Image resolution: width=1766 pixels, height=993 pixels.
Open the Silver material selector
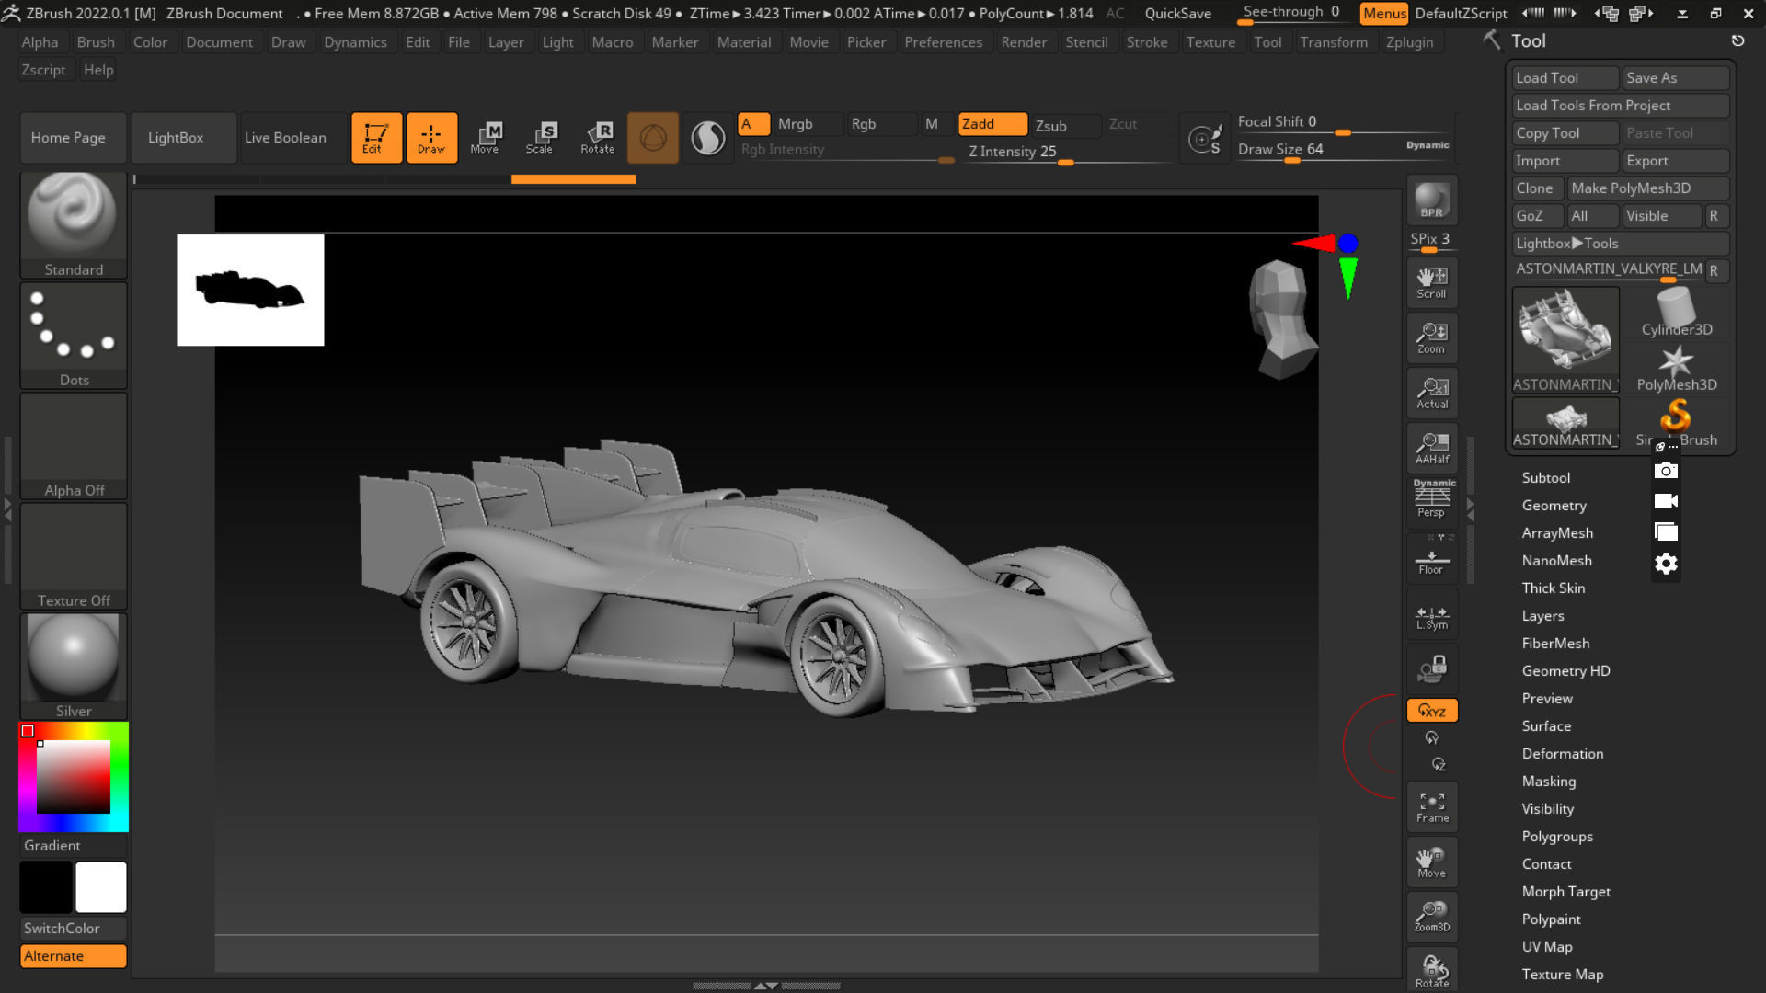coord(74,667)
